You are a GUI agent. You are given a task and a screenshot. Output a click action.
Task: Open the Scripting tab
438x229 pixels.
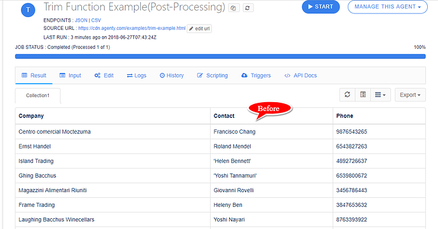213,75
